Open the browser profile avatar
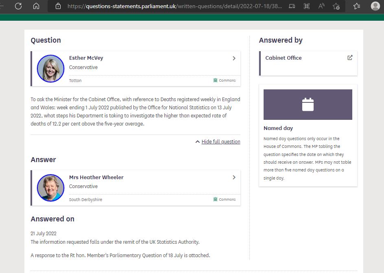The width and height of the screenshot is (384, 273). 375,6
